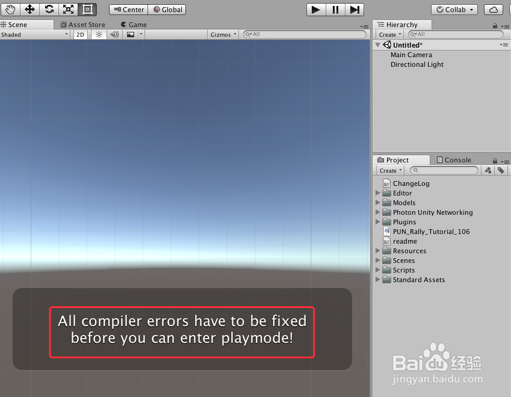Viewport: 511px width, 397px height.
Task: Select the Hand tool
Action: (x=10, y=10)
